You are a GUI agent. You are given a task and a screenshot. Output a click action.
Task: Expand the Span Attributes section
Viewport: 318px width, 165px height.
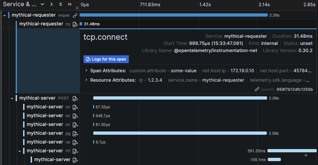pyautogui.click(x=86, y=71)
